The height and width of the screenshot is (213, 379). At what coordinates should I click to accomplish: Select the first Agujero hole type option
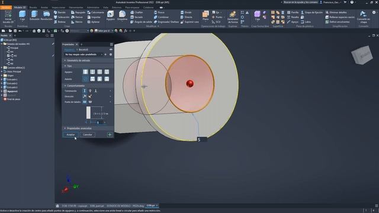[x=85, y=72]
